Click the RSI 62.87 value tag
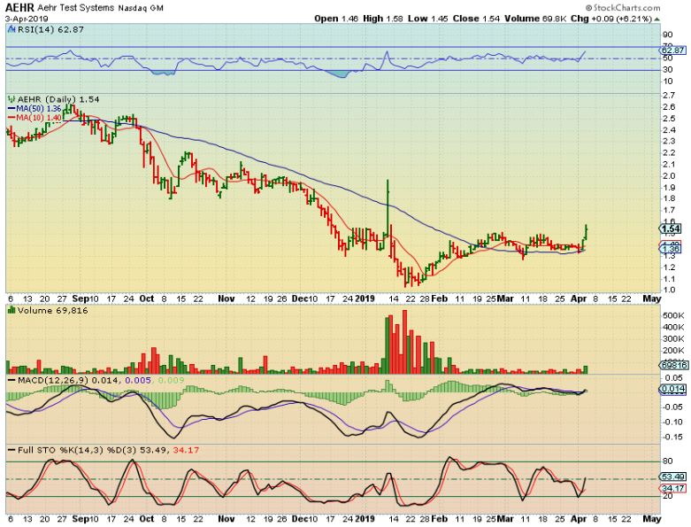 (x=672, y=50)
